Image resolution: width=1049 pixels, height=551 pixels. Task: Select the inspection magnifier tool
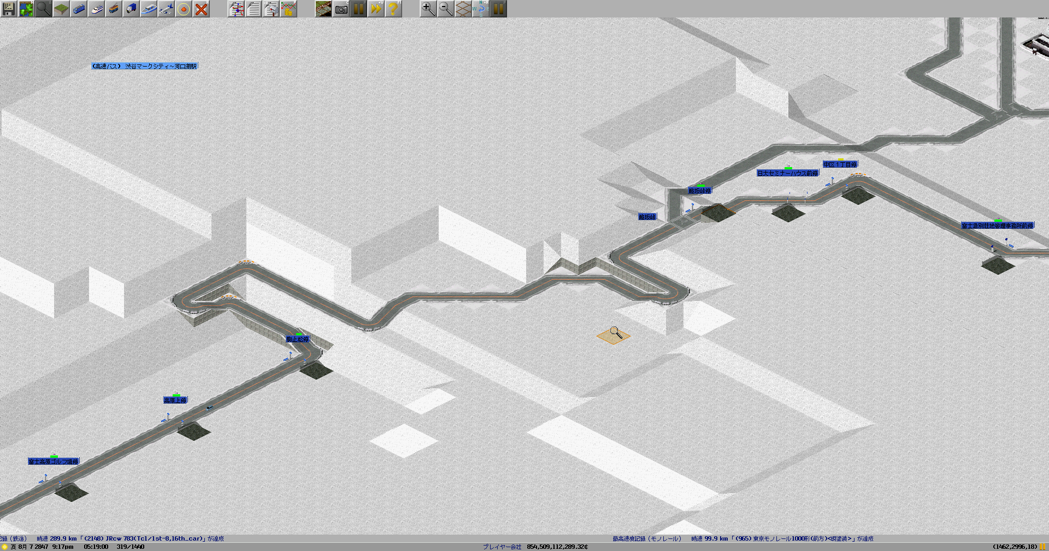tap(44, 9)
